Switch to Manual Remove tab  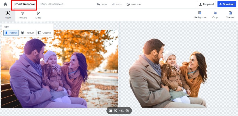[x=52, y=4]
